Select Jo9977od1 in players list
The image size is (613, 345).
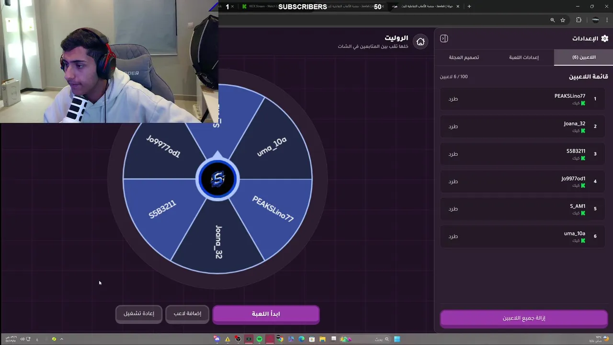(x=523, y=182)
